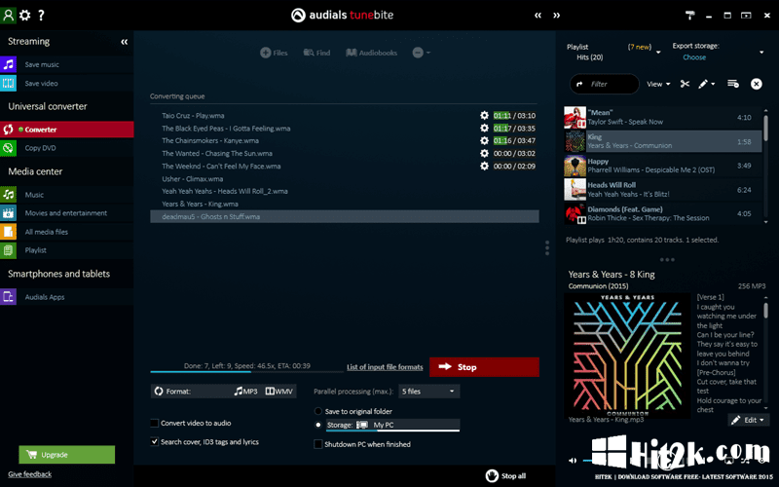Open settings gear in title bar
Screen dimensions: 779x487
[25, 15]
